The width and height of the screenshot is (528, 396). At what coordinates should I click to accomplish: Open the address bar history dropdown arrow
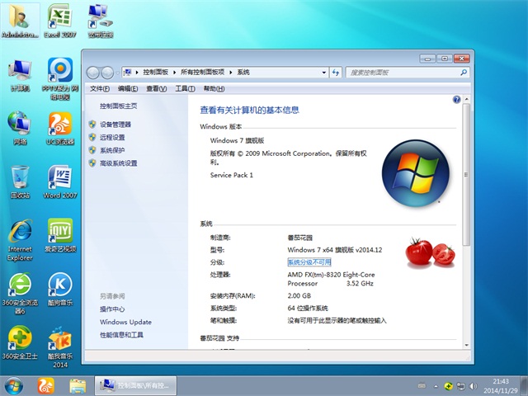pyautogui.click(x=324, y=73)
